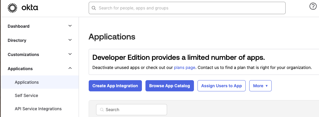Viewport: 319px width, 117px height.
Task: Click Browse App Catalog button
Action: click(x=170, y=86)
